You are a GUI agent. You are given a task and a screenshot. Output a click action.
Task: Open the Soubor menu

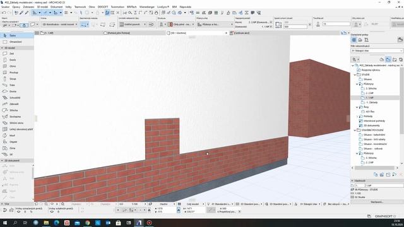6,7
